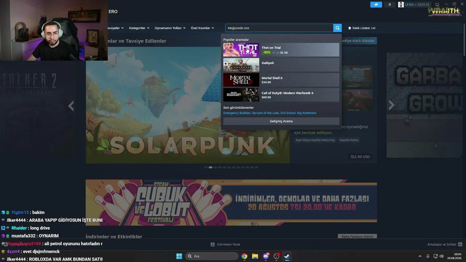
Task: Click the Daha Fazlasını Görün button
Action: click(357, 237)
